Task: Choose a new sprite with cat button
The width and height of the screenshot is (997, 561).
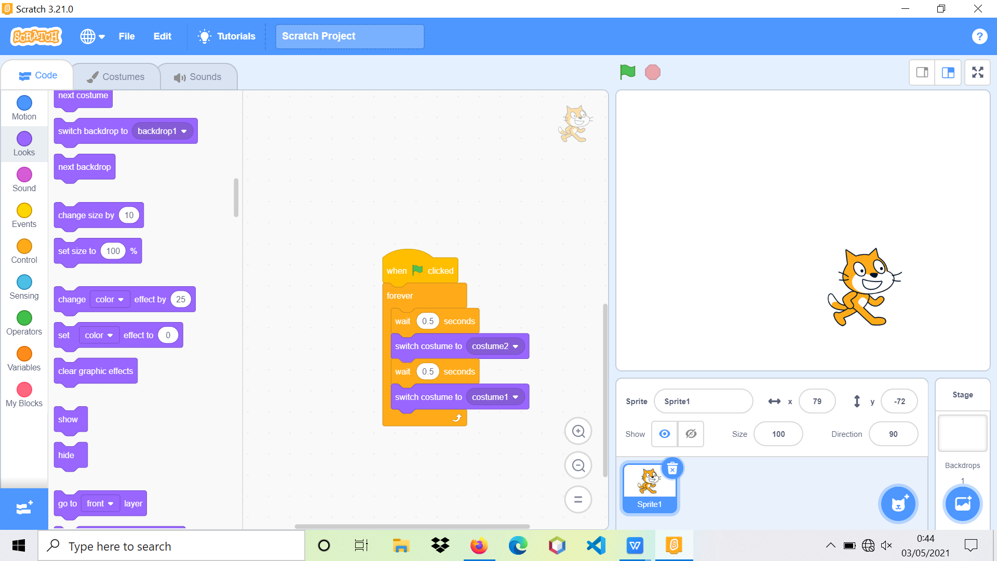Action: [x=898, y=504]
